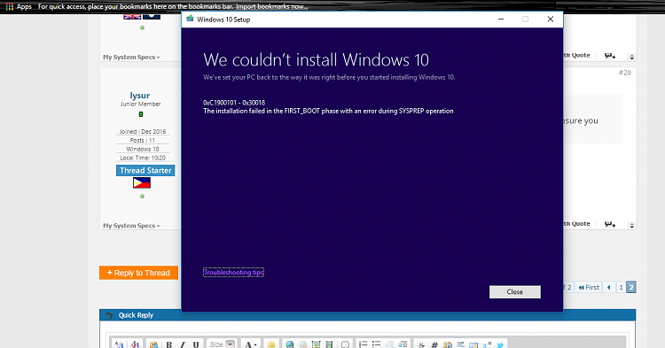Click unordered bullet list icon

[x=376, y=344]
